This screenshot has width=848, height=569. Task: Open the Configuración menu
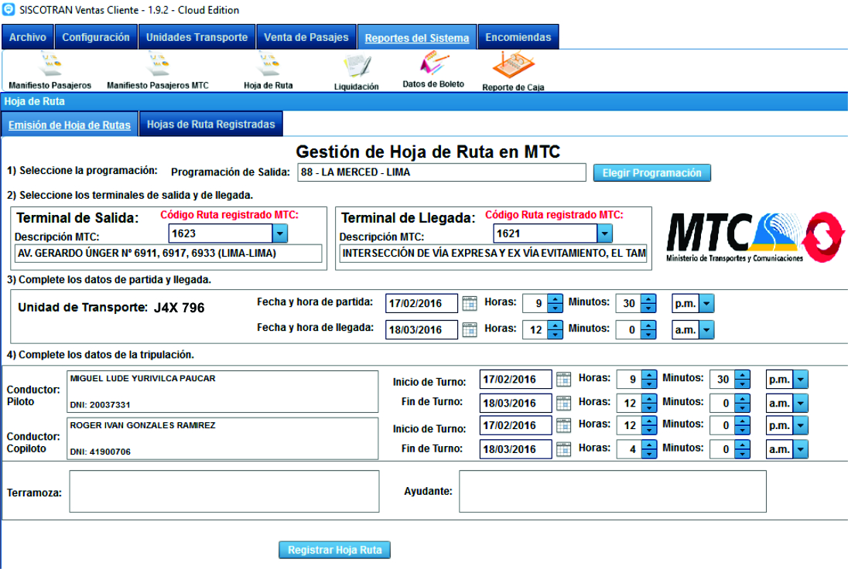coord(96,37)
